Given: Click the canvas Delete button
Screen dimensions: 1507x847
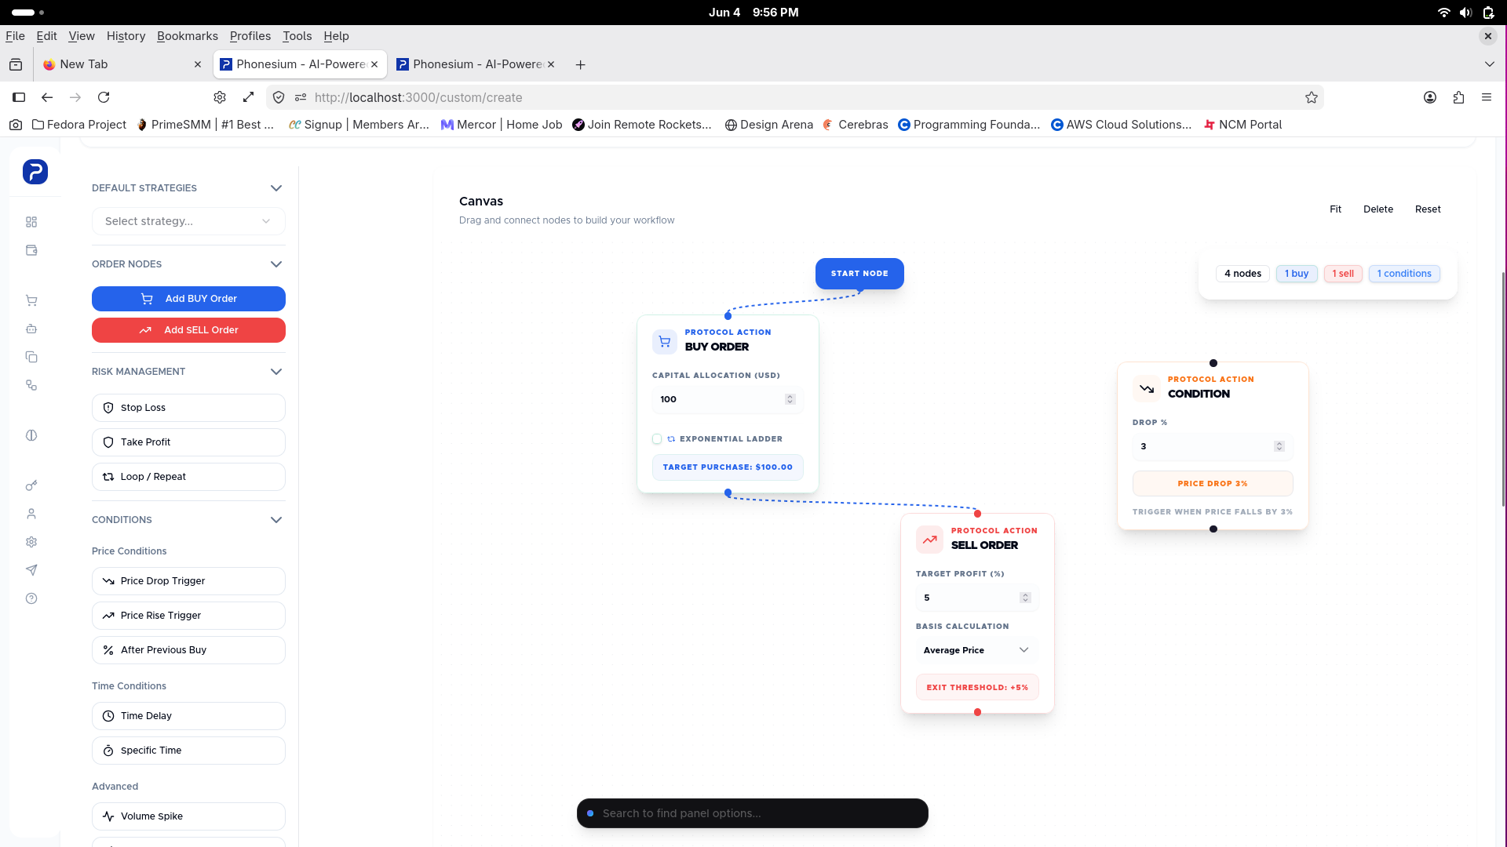Looking at the screenshot, I should point(1378,209).
